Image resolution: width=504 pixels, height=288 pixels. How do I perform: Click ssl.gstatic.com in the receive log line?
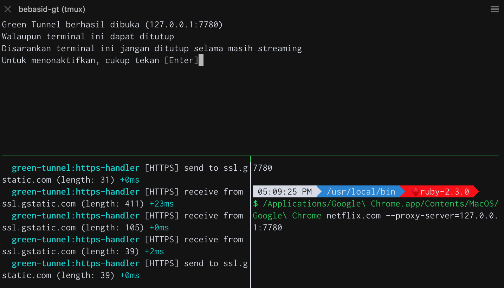(39, 203)
